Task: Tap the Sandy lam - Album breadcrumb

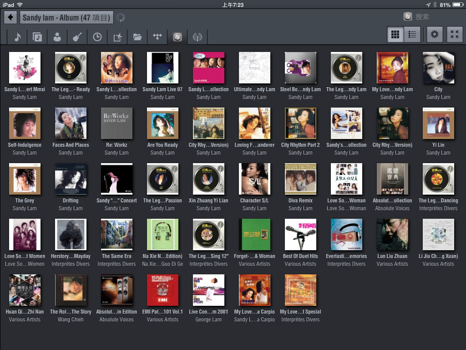Action: click(x=66, y=18)
